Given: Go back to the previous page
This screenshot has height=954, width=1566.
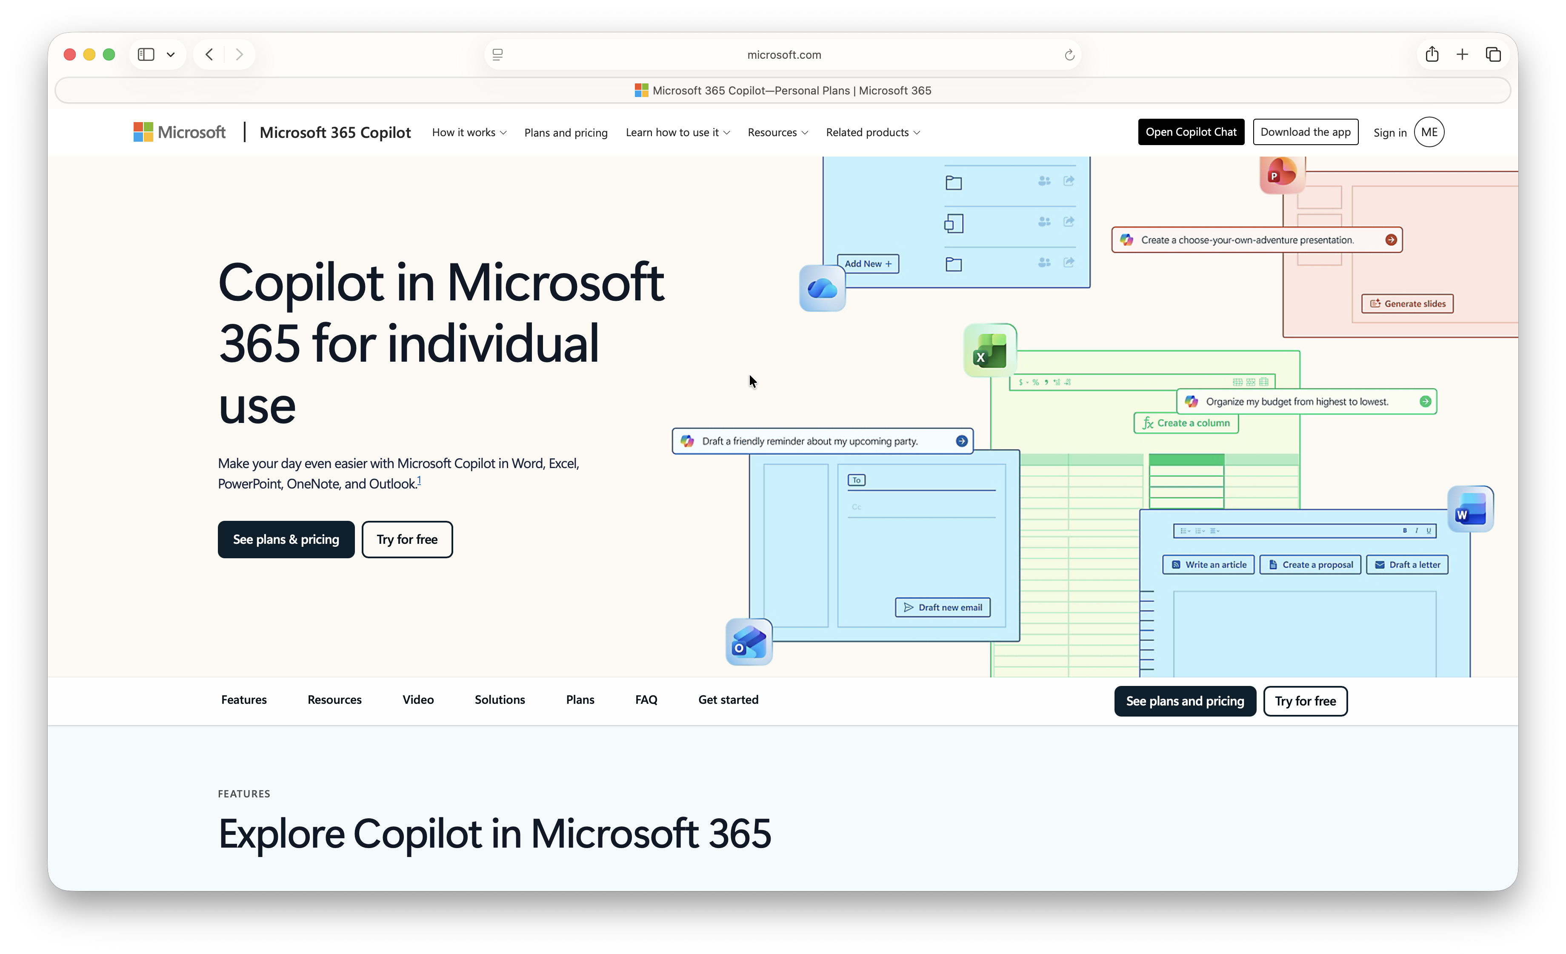Looking at the screenshot, I should (209, 54).
